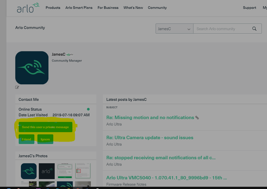
Task: Click JamesC's large profile avatar
Action: pyautogui.click(x=32, y=67)
